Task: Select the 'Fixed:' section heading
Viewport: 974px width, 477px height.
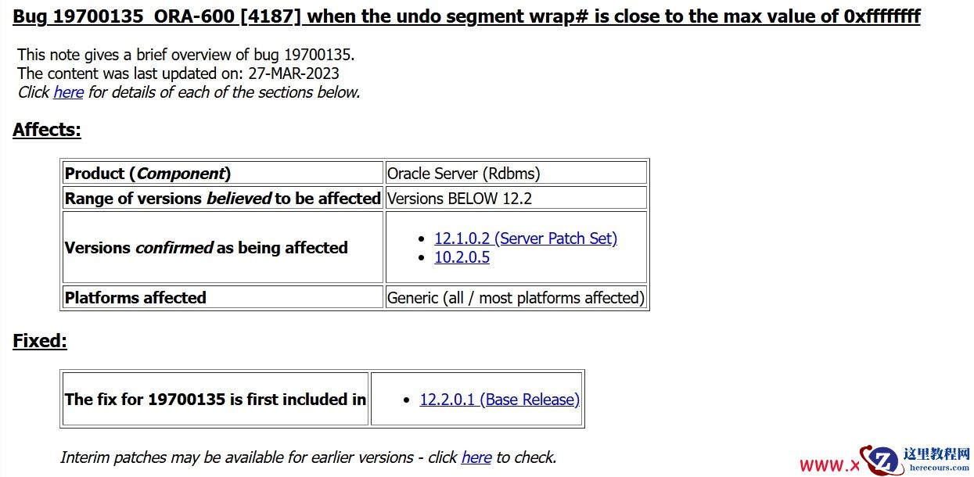Action: click(x=40, y=341)
